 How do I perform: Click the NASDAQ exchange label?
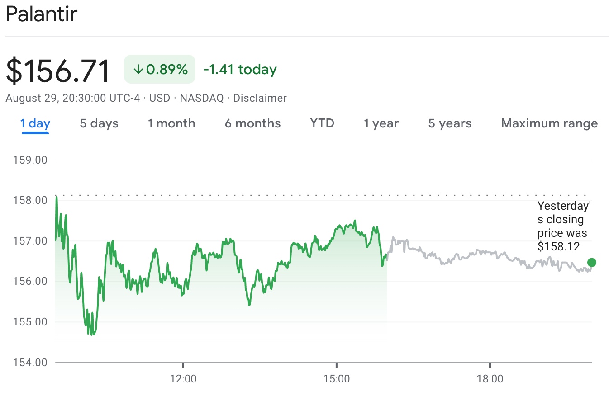[x=200, y=98]
